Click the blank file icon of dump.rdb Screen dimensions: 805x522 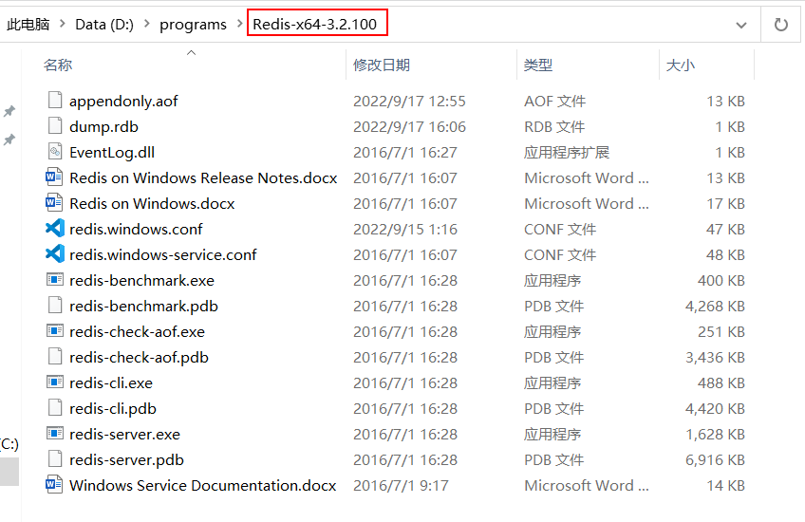tap(55, 125)
